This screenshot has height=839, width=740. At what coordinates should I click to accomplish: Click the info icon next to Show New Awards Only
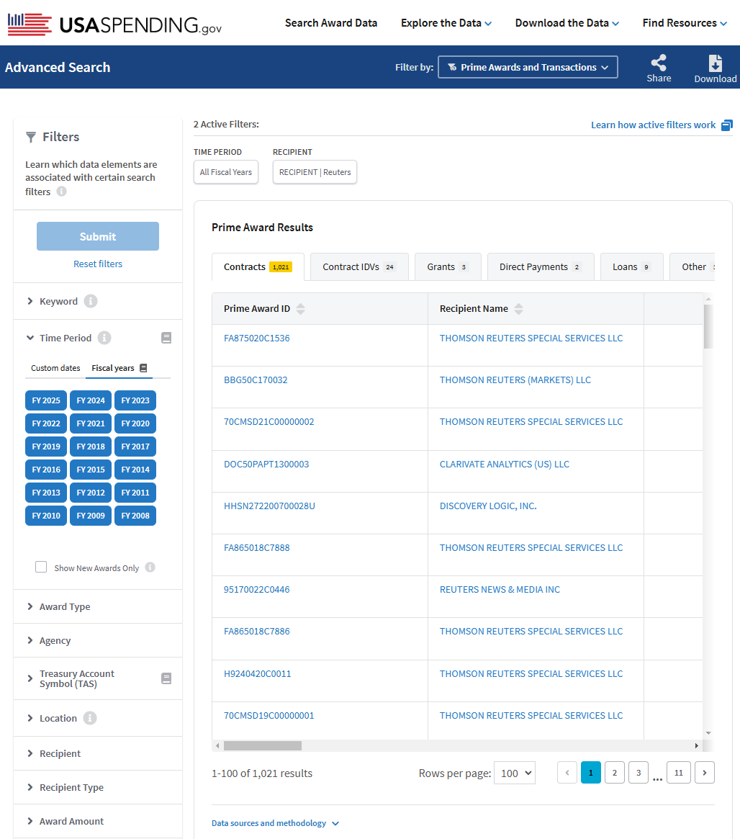tap(150, 567)
